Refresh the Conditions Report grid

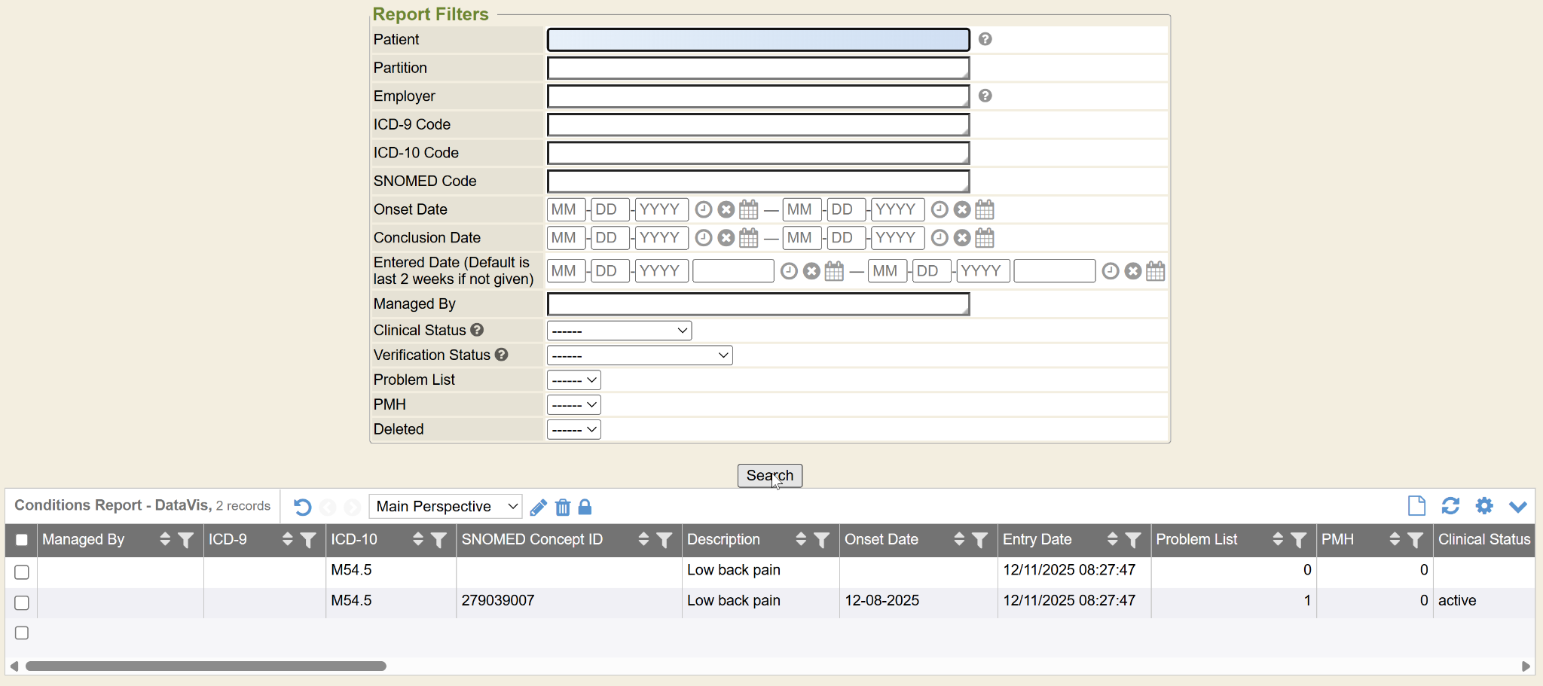(1450, 506)
